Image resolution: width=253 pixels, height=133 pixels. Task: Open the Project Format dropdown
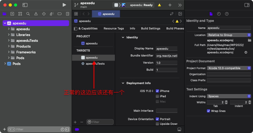[229, 68]
